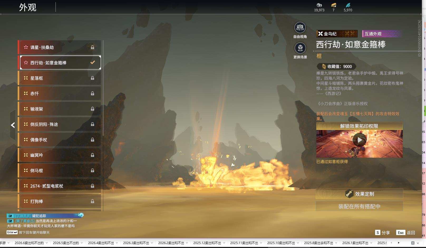Select the 倒马棍 skin row
This screenshot has height=248, width=426.
point(59,171)
